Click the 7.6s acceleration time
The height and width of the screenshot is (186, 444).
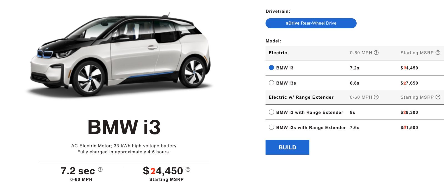[354, 128]
